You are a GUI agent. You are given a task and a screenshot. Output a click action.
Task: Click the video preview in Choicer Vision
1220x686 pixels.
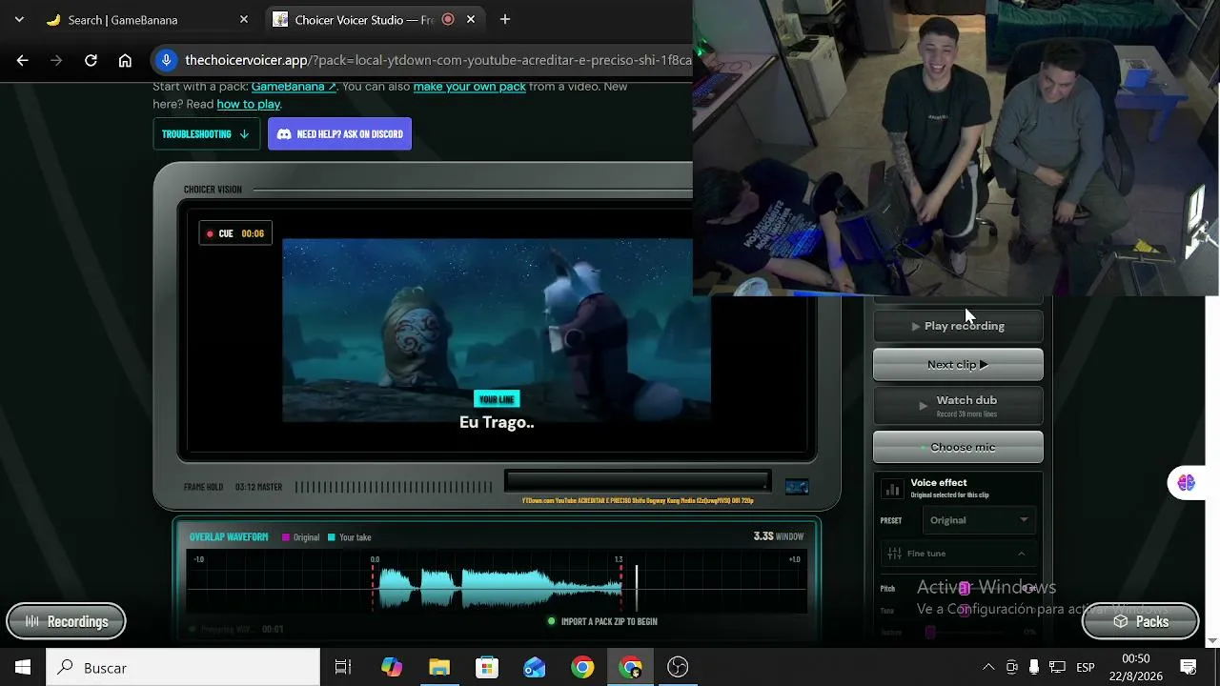[x=497, y=330]
